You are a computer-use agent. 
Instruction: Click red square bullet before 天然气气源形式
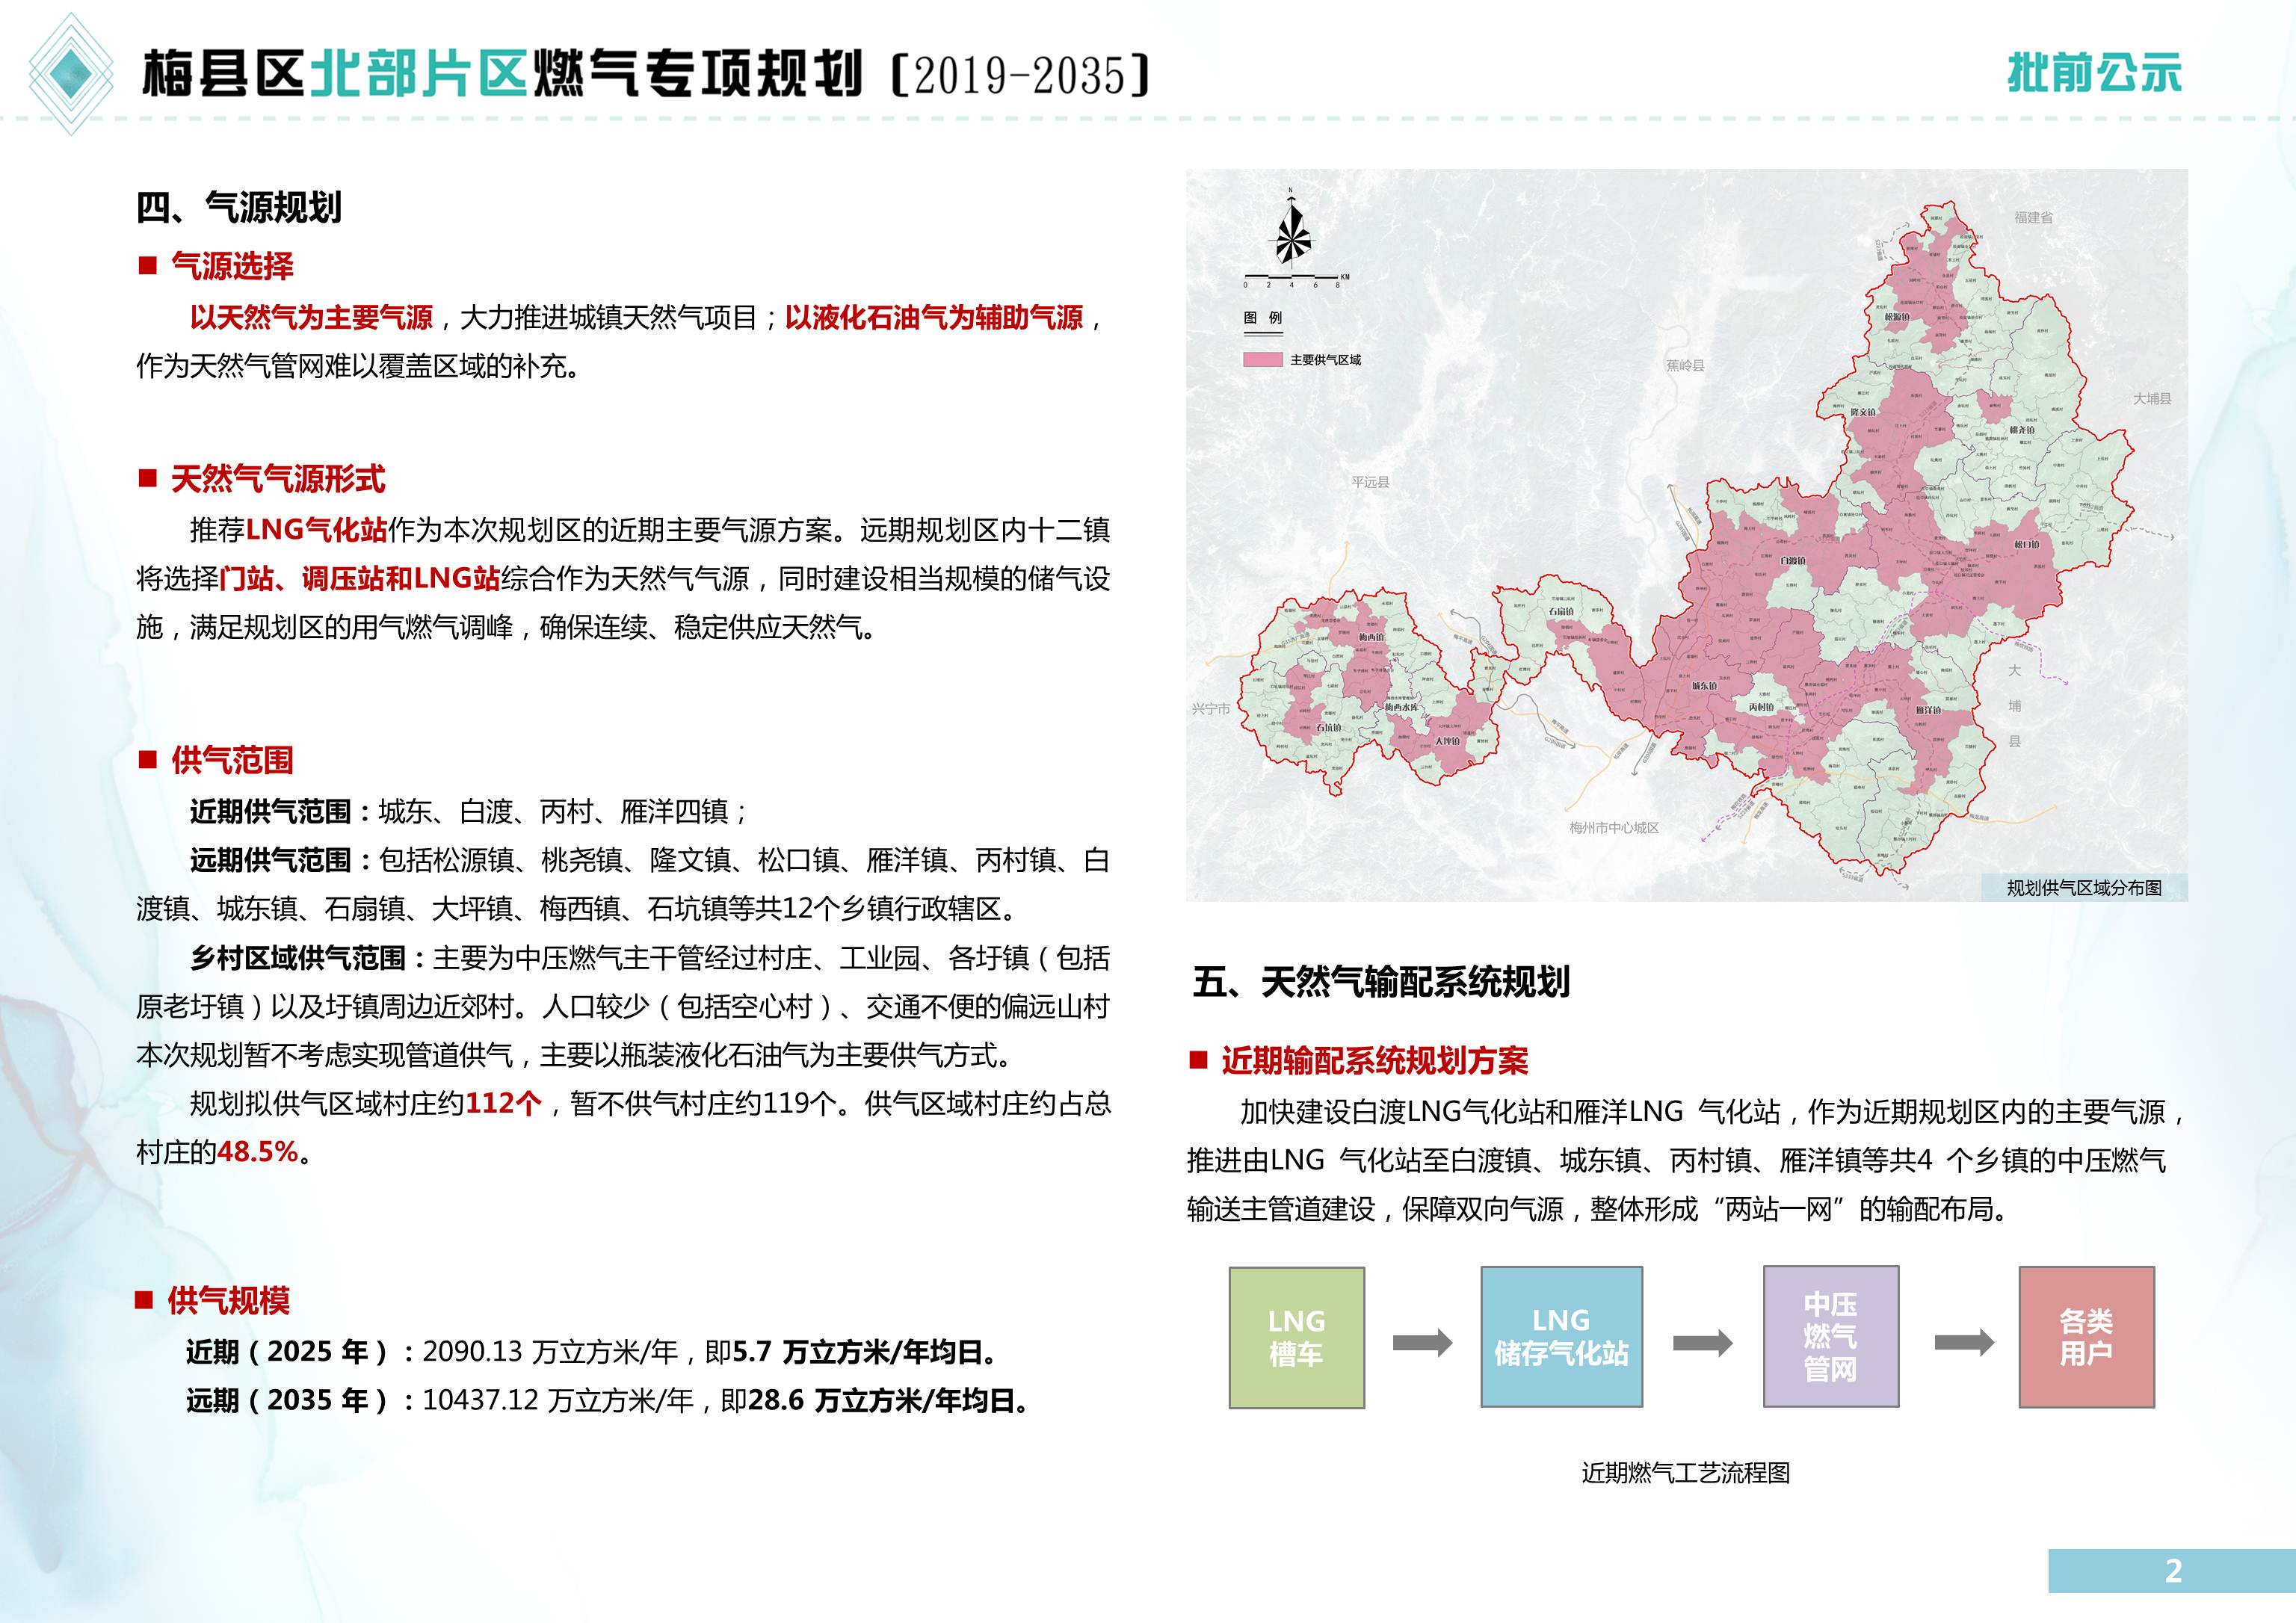coord(148,479)
